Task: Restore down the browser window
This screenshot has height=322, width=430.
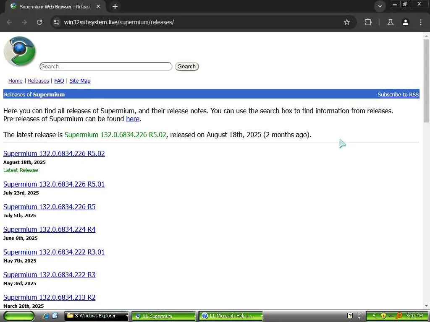Action: pyautogui.click(x=405, y=4)
